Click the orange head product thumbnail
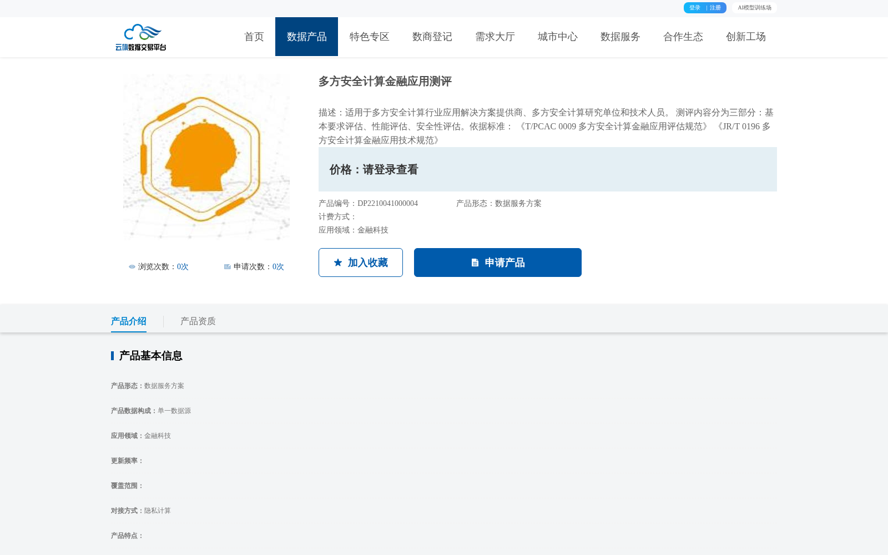Screen dimensions: 888x555 (206, 157)
